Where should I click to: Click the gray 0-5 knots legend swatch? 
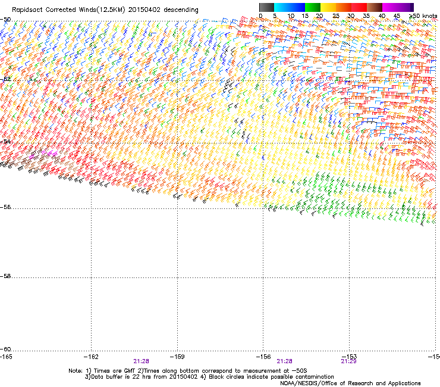(x=266, y=7)
